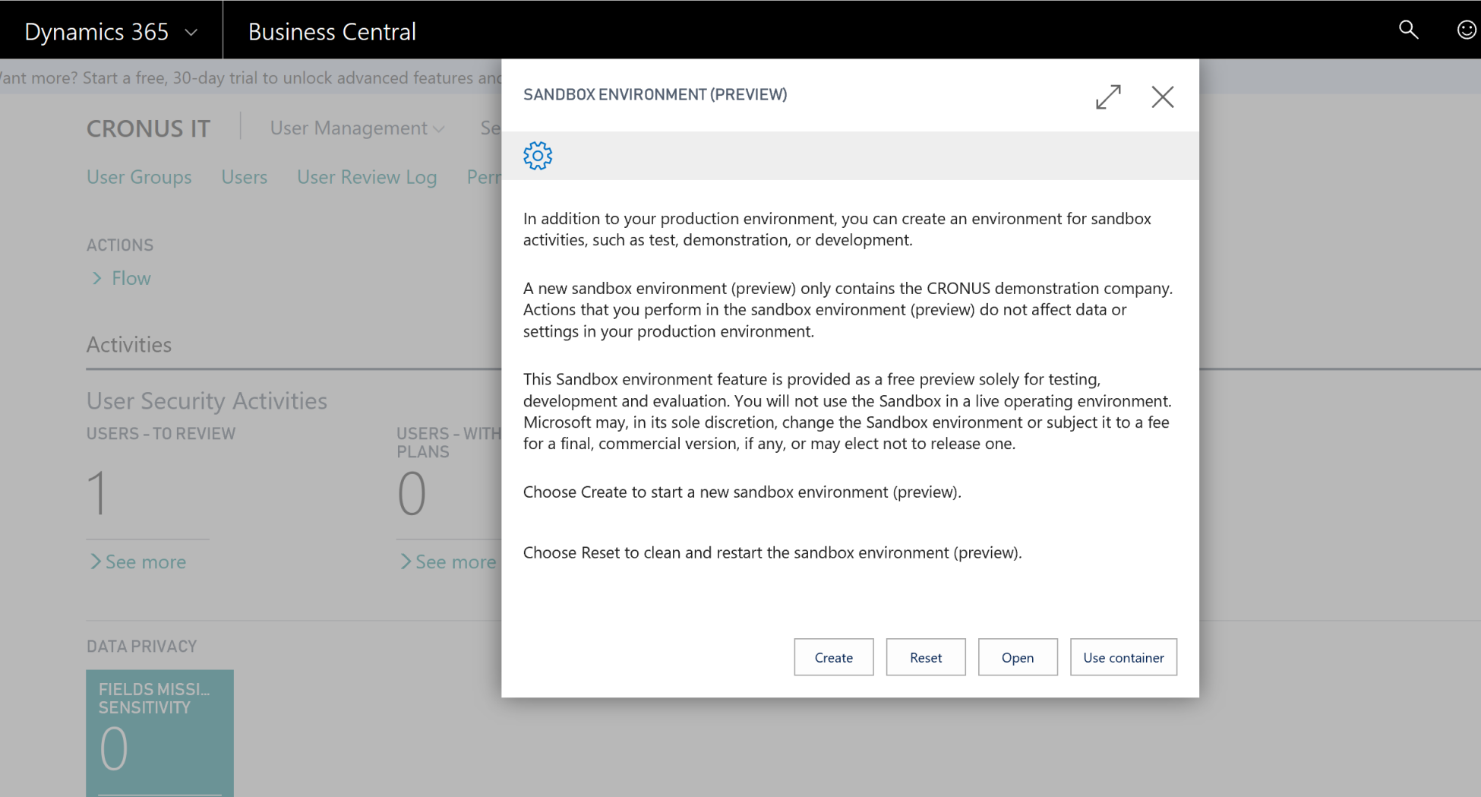This screenshot has height=797, width=1481.
Task: Click the User Security Activities heading
Action: coord(207,400)
